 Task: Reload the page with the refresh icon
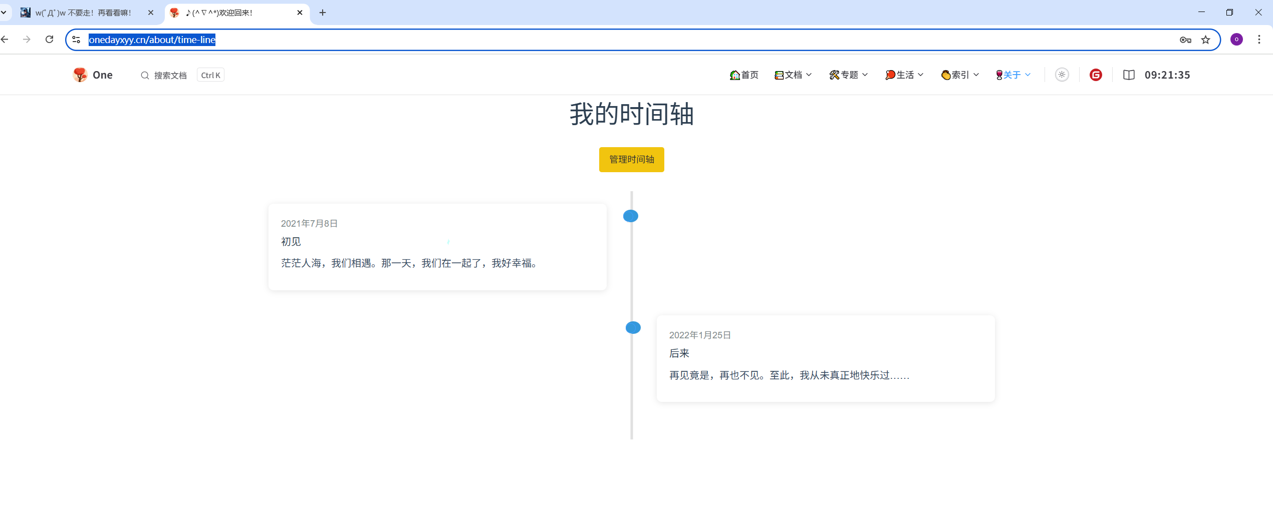tap(49, 40)
